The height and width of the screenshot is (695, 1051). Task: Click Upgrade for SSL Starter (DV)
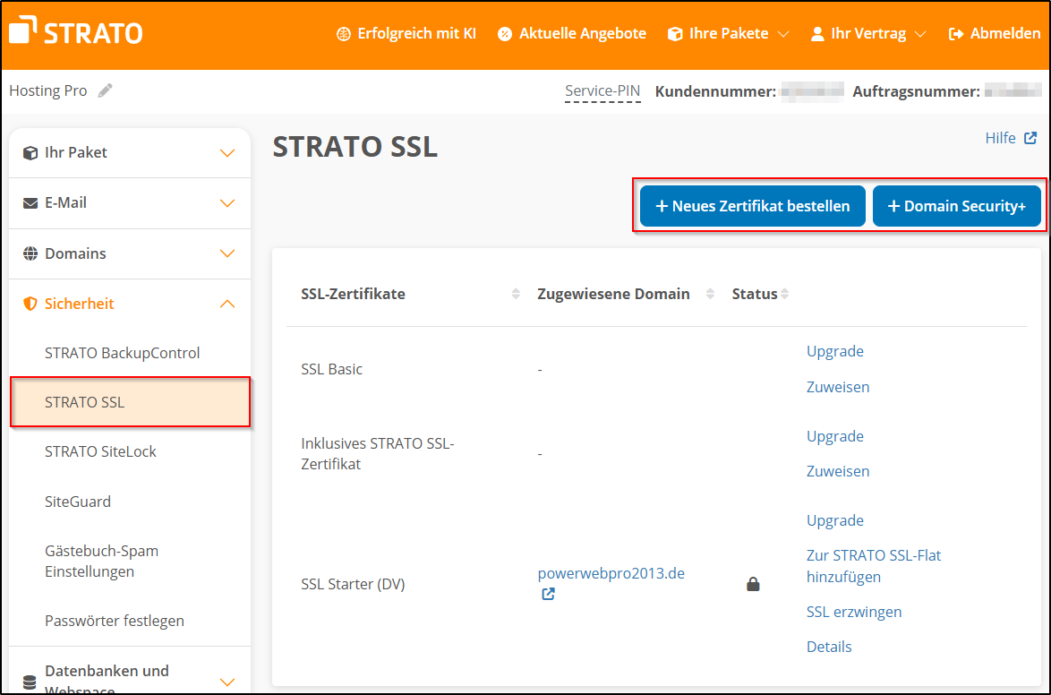835,520
